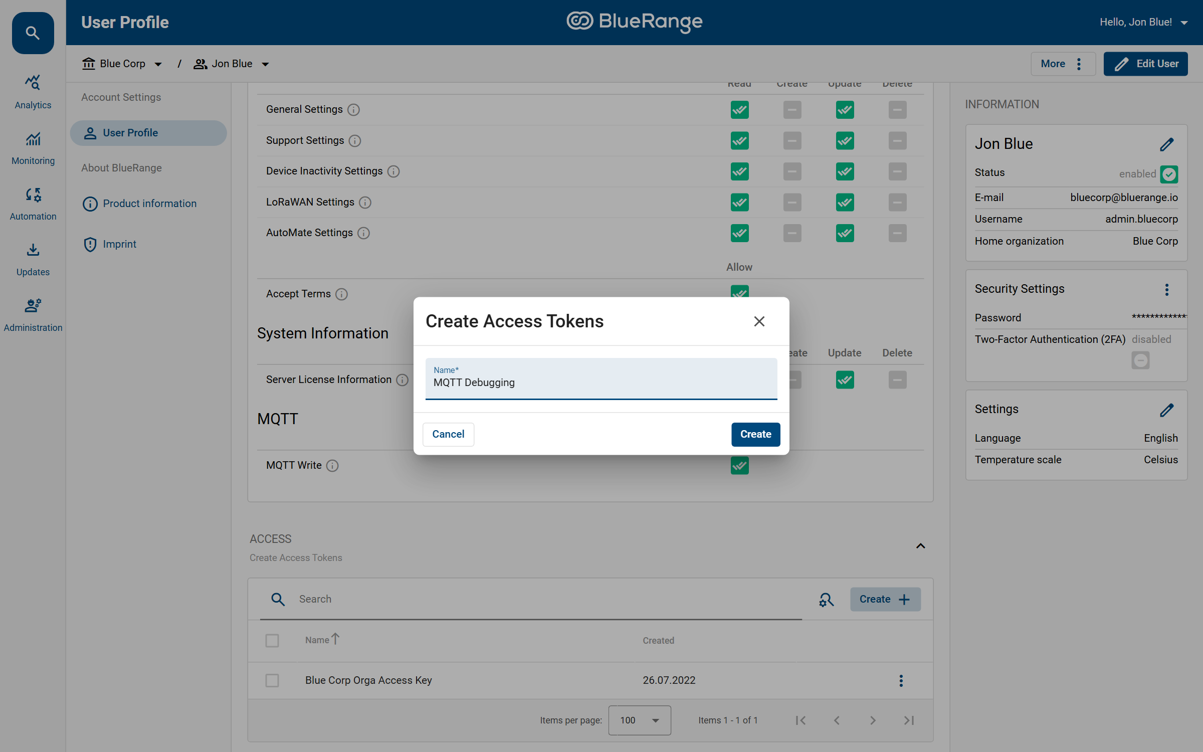The width and height of the screenshot is (1203, 752).
Task: Open the search button in sidebar
Action: coord(33,33)
